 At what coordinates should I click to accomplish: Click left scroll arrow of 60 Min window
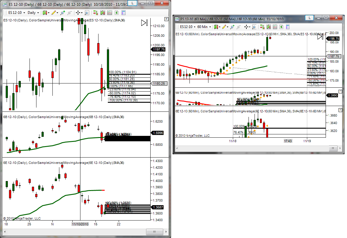177,148
